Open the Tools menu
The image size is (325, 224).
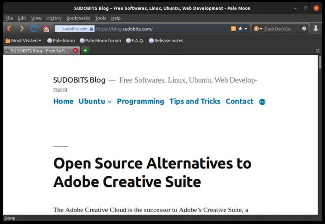(100, 18)
